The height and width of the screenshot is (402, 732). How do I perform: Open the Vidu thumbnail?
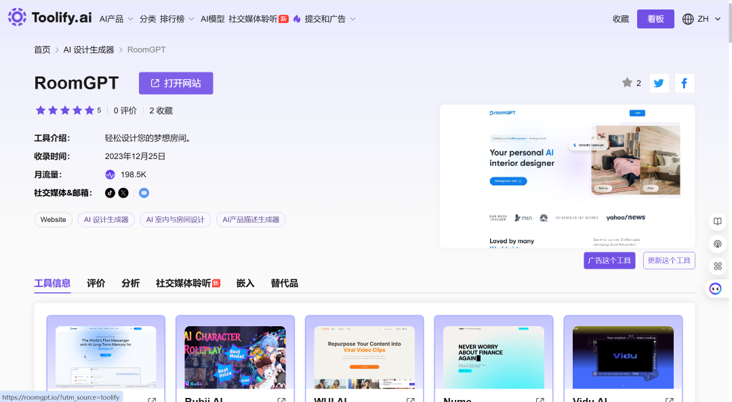point(623,357)
